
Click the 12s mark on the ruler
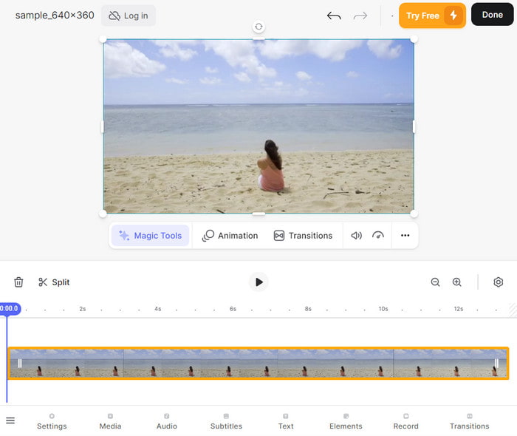pos(459,309)
